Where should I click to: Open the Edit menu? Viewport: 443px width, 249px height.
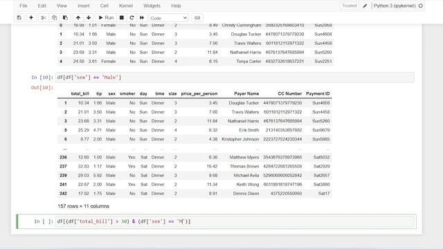tap(42, 6)
